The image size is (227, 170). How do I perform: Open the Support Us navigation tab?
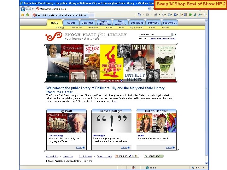pyautogui.click(x=170, y=23)
